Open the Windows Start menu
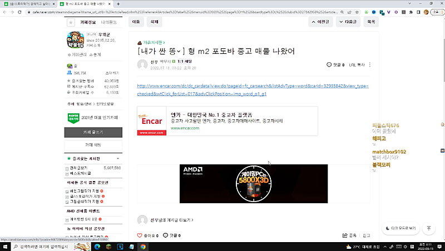This screenshot has width=445, height=251. pos(5,247)
